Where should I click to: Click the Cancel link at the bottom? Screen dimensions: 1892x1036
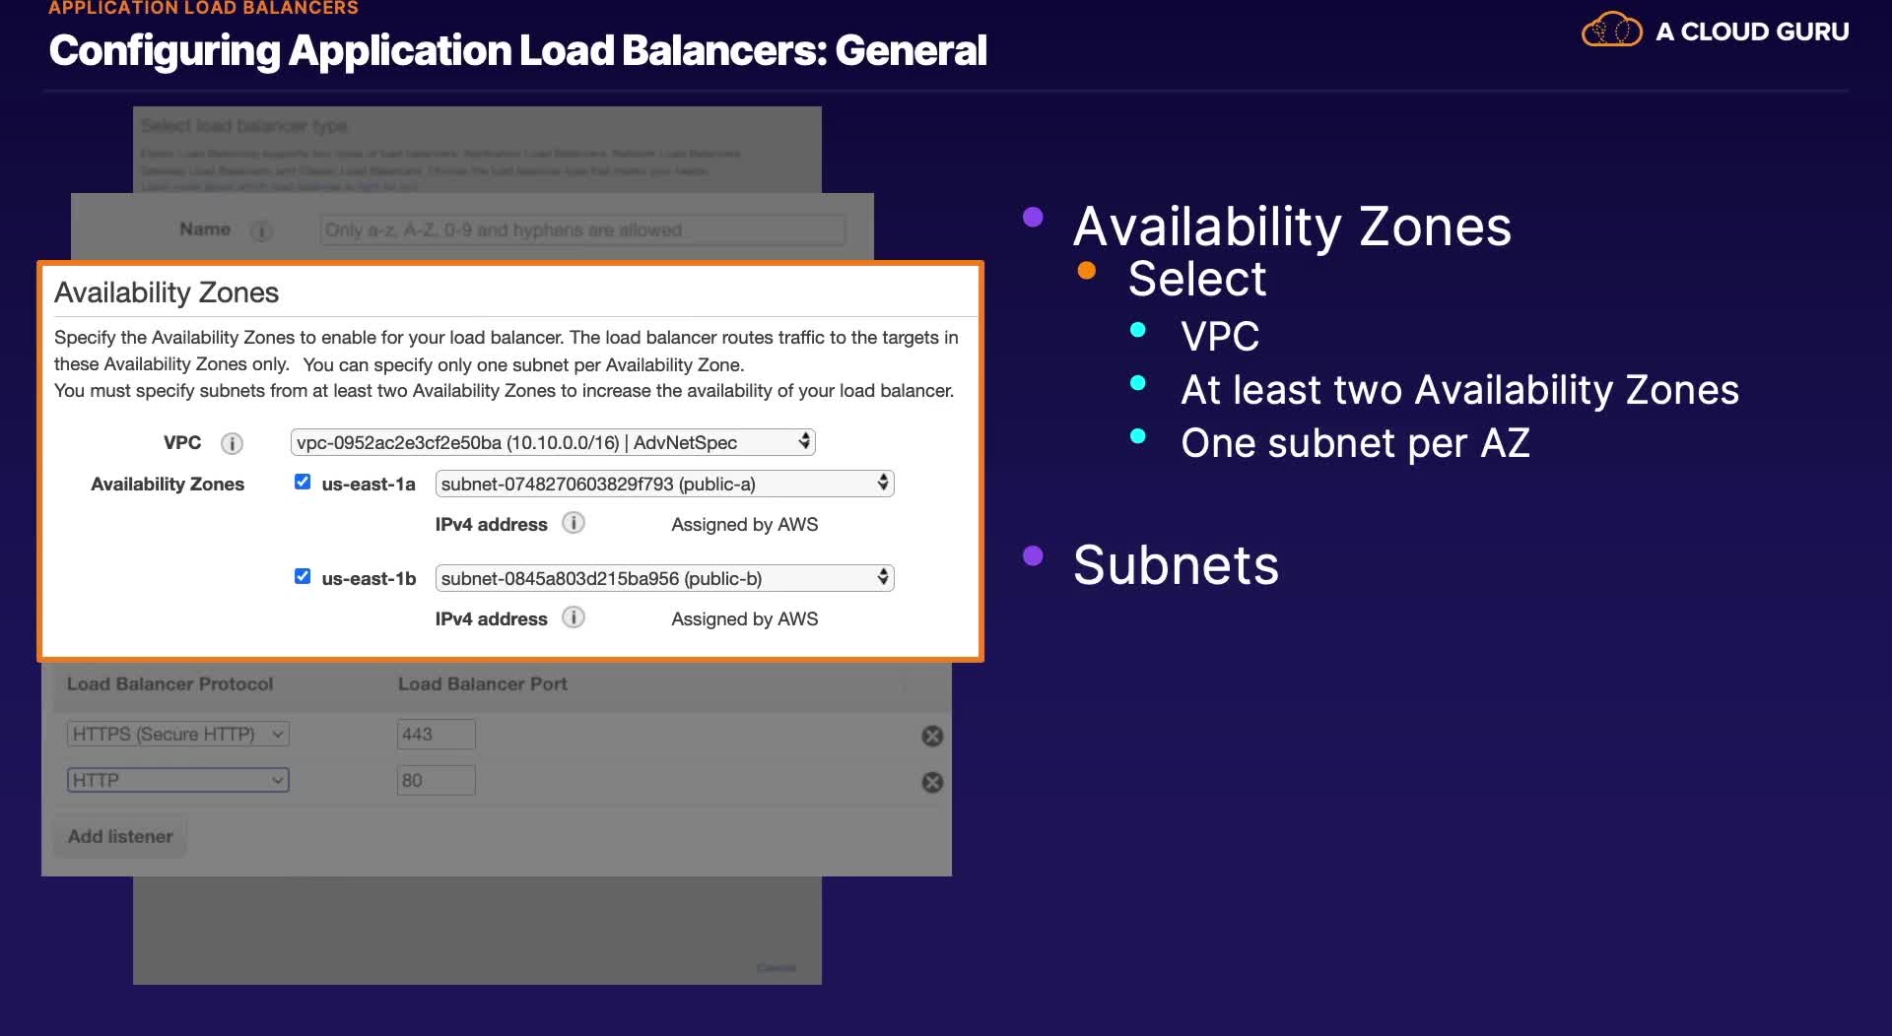click(777, 968)
